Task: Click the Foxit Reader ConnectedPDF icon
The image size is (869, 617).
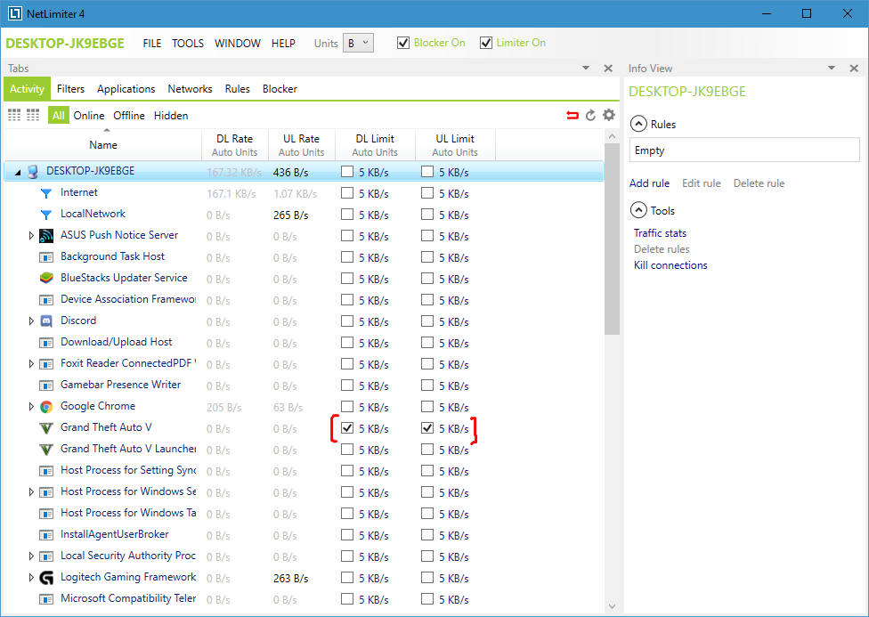Action: 46,364
